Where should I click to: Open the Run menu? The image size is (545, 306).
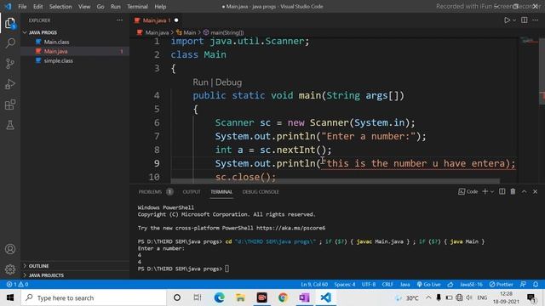[x=116, y=6]
